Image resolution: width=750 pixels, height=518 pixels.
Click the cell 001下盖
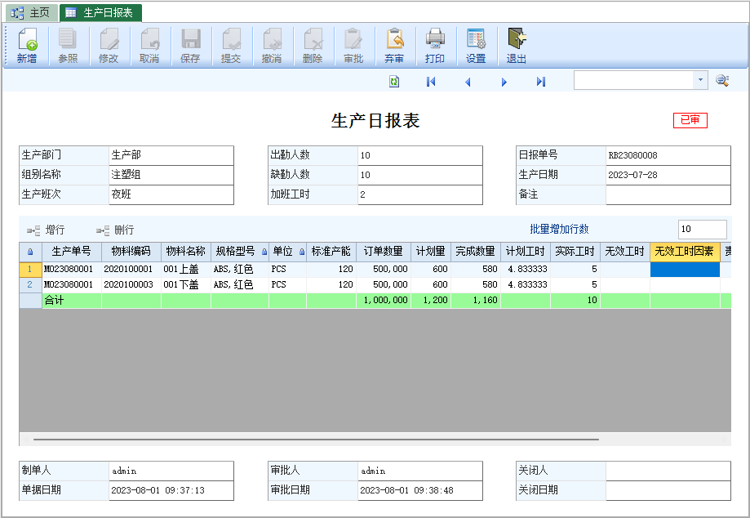pos(185,284)
